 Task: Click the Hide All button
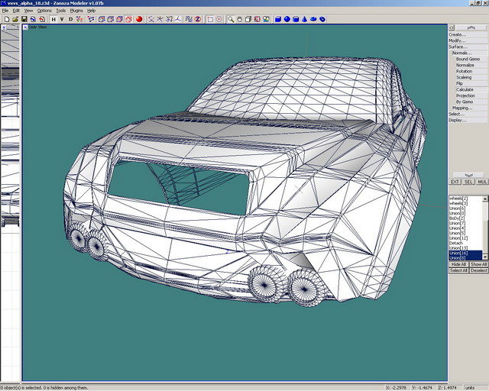(458, 264)
